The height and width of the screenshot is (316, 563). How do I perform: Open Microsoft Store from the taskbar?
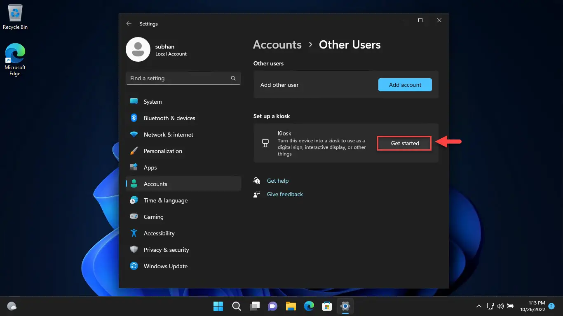(327, 306)
